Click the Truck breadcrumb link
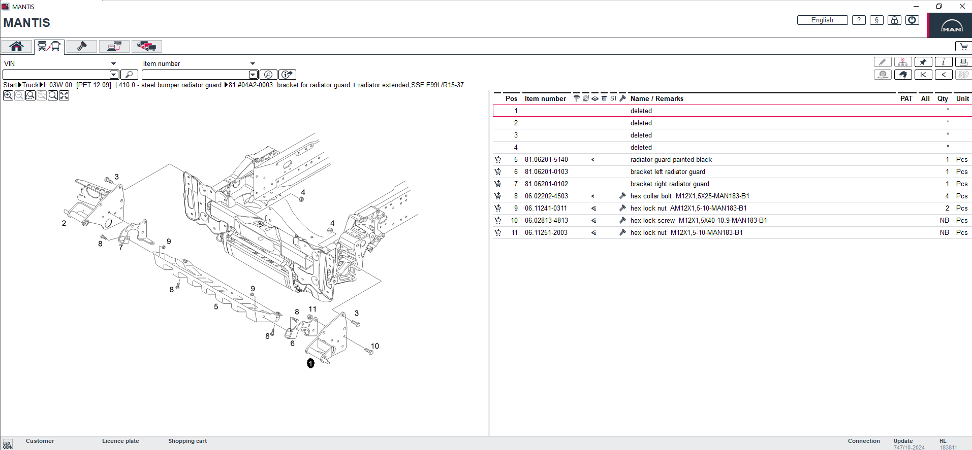Screen dimensions: 972x450 pos(30,85)
